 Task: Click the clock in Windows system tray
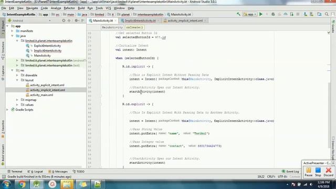point(323,184)
